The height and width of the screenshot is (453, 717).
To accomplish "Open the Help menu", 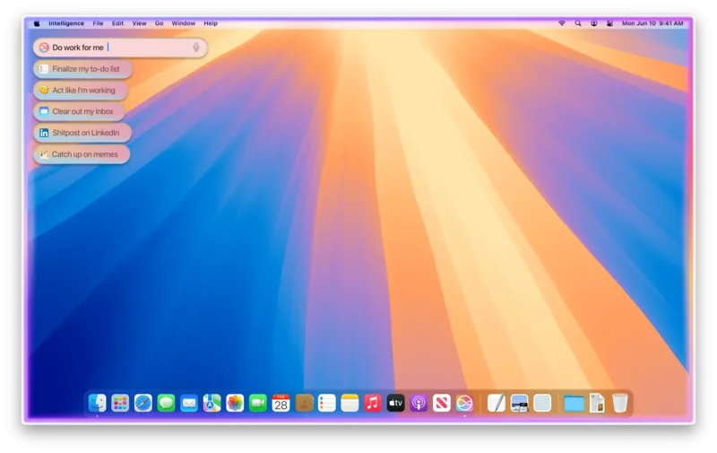I will pos(211,23).
